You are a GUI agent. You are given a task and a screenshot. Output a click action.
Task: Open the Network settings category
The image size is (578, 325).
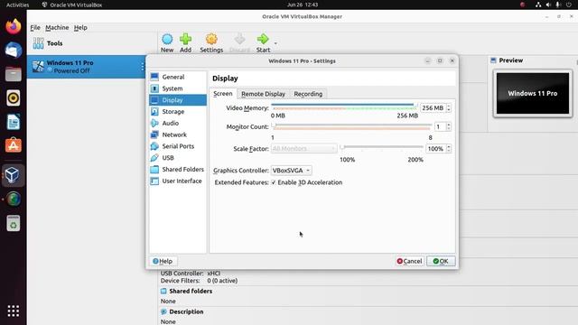coord(178,135)
